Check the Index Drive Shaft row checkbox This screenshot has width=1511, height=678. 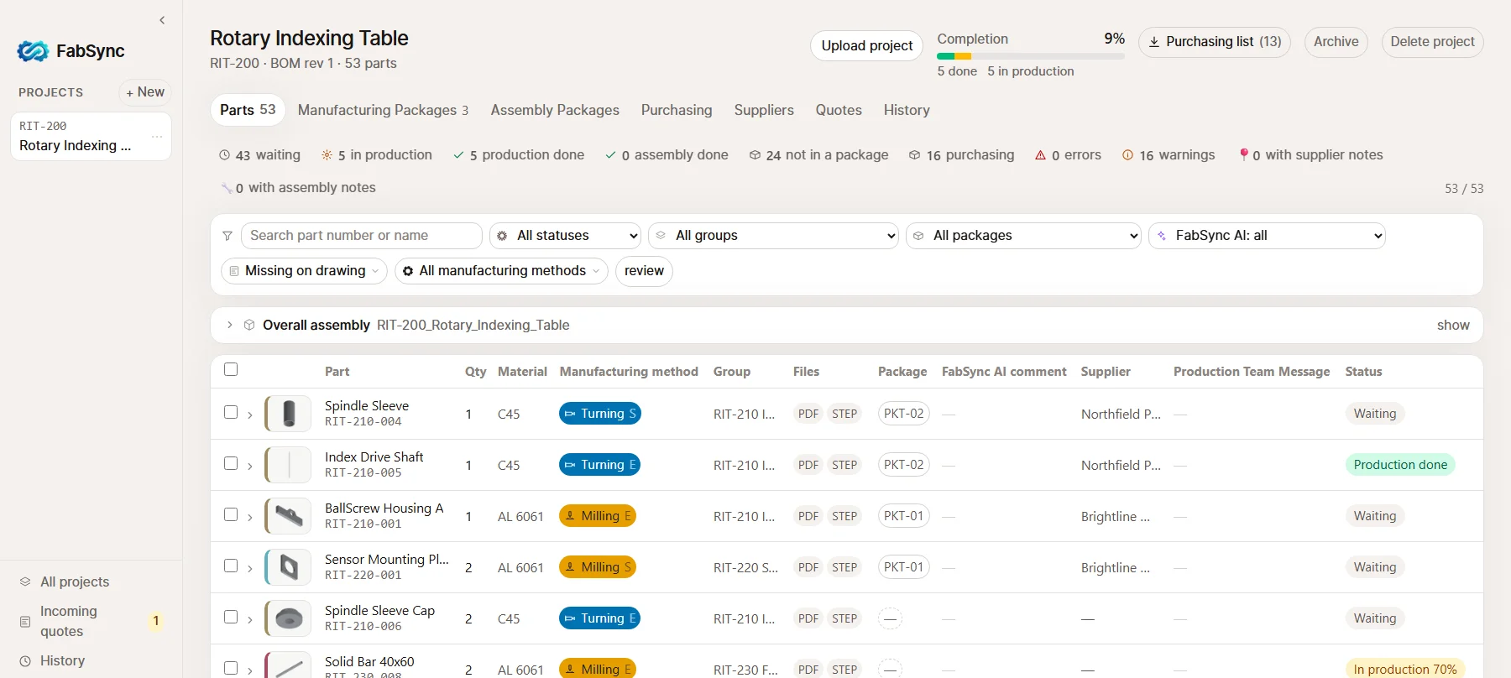point(231,463)
